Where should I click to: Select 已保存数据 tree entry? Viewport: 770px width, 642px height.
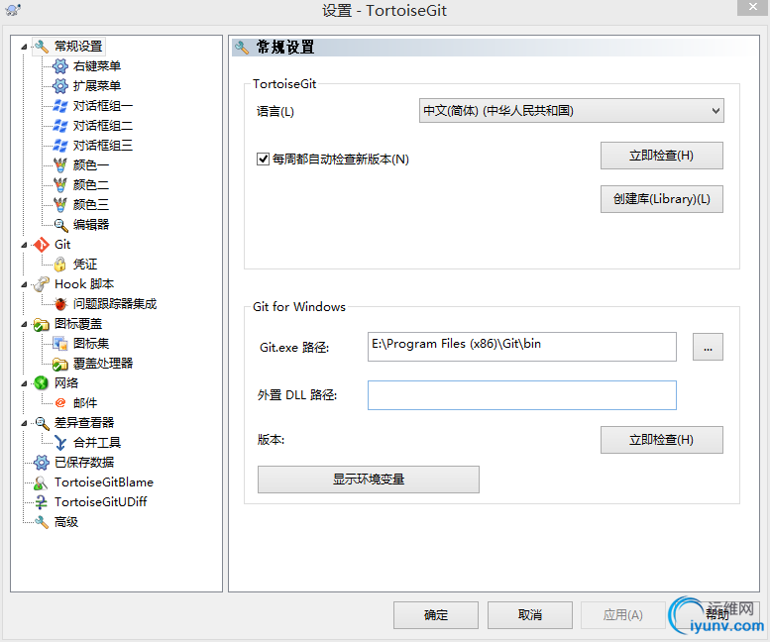pyautogui.click(x=84, y=463)
